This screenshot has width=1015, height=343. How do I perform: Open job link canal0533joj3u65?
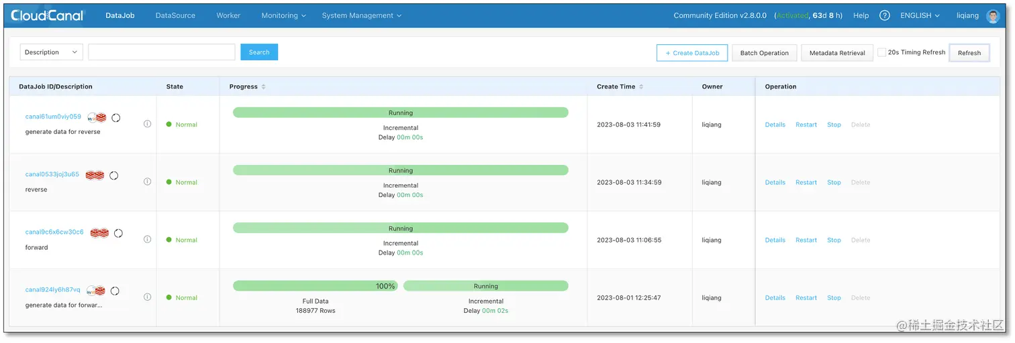pyautogui.click(x=52, y=174)
